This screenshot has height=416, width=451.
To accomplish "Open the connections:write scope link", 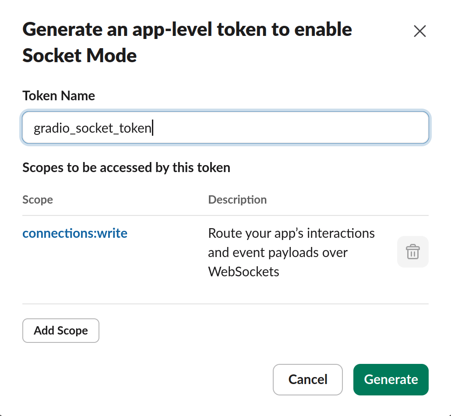I will [x=75, y=233].
